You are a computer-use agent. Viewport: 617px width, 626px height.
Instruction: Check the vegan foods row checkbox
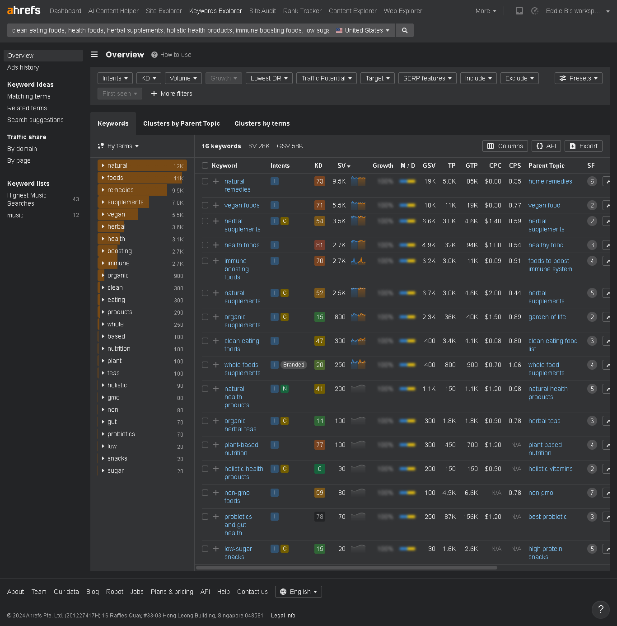205,205
